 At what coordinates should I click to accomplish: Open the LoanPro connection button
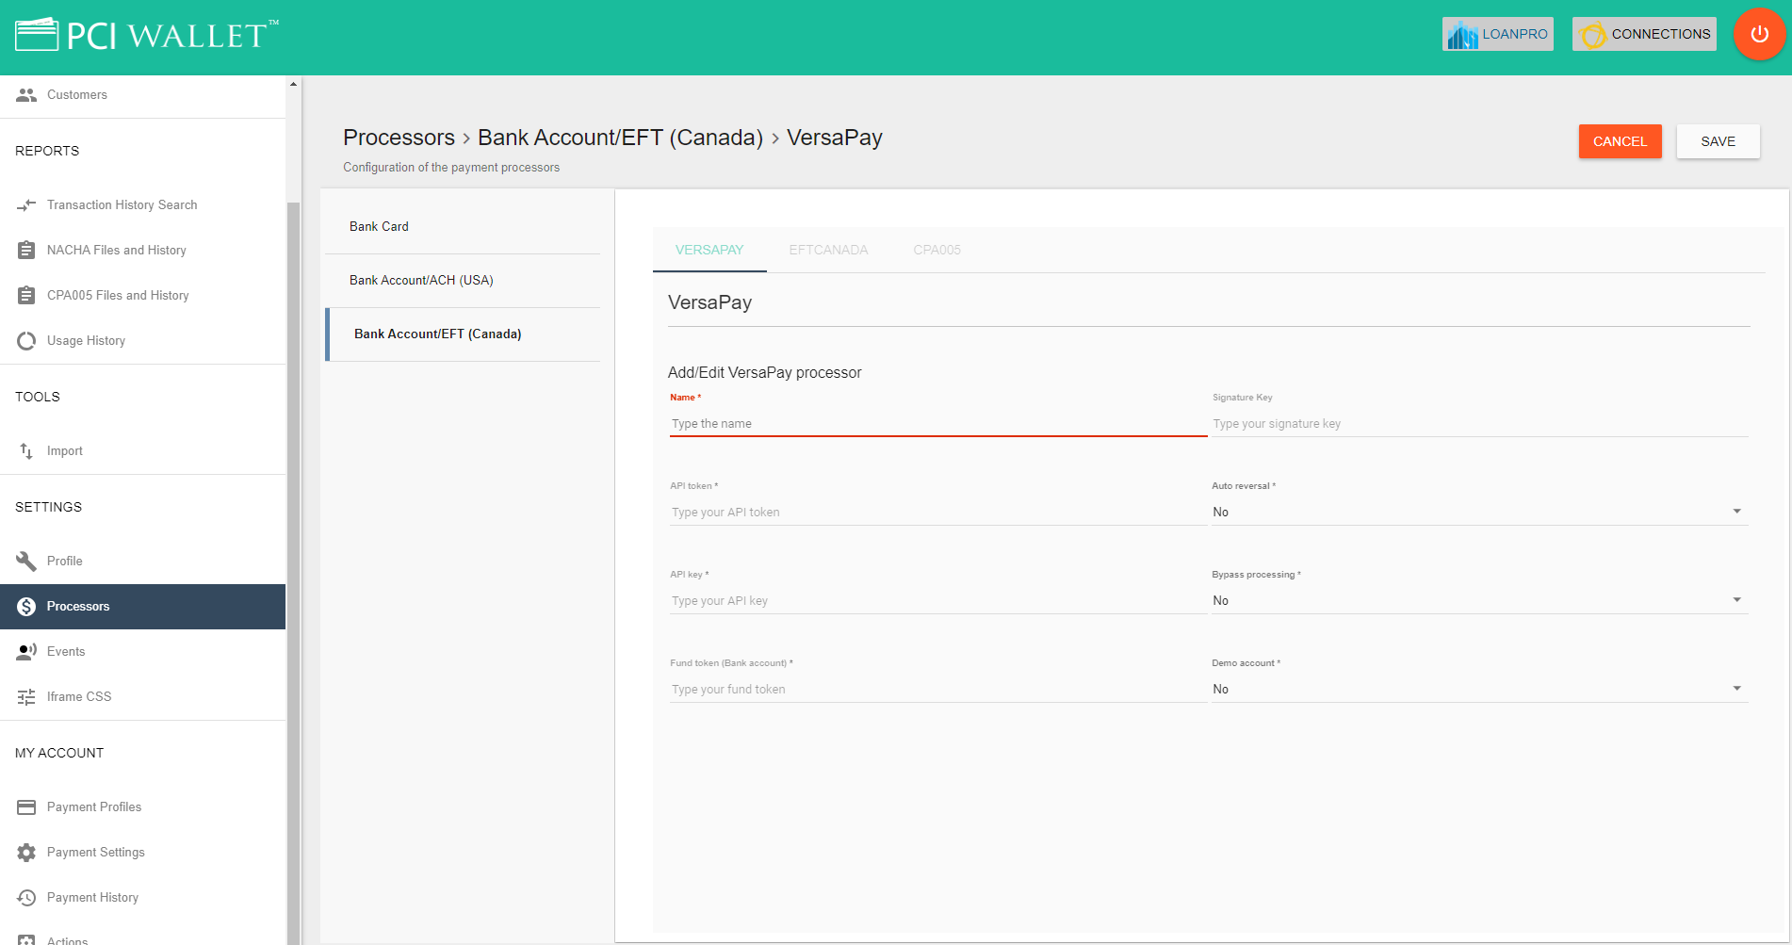(x=1497, y=34)
